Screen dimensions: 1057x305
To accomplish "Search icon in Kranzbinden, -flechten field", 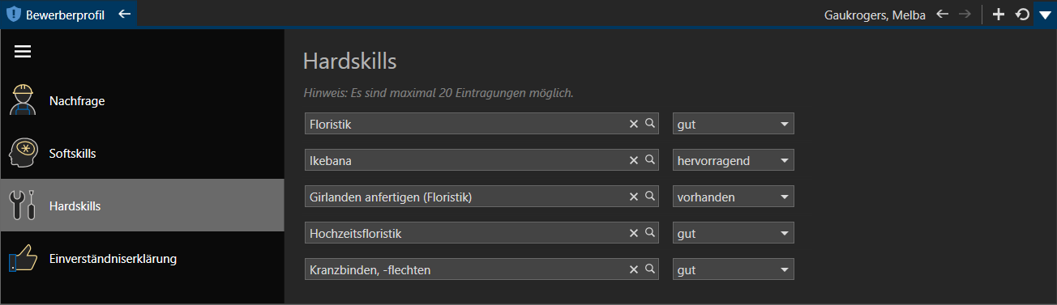I will click(649, 269).
